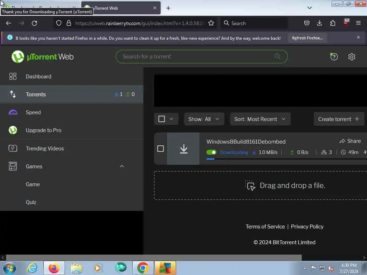Click the uBlock extension icon showing 62
Viewport: 367px width, 275px height.
click(346, 23)
